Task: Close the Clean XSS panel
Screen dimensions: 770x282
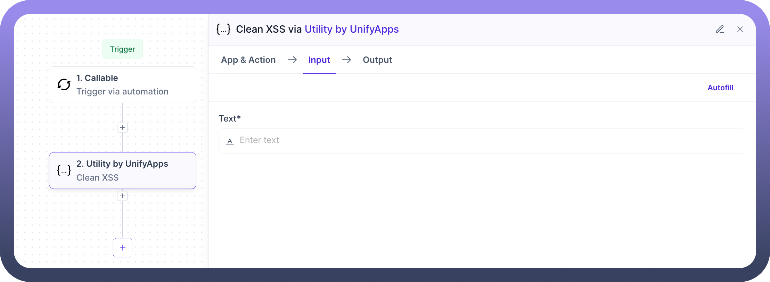Action: 740,30
